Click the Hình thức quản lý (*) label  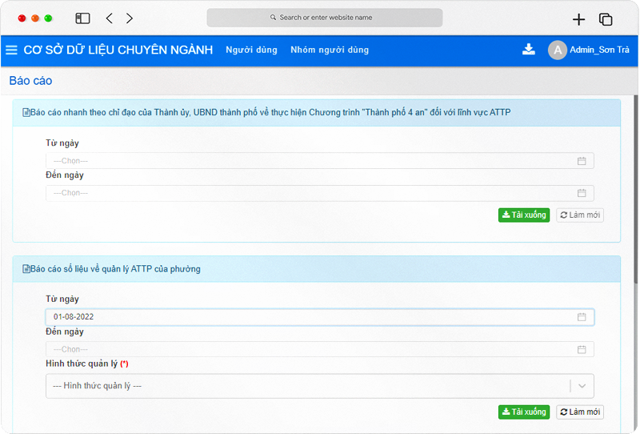tap(87, 364)
